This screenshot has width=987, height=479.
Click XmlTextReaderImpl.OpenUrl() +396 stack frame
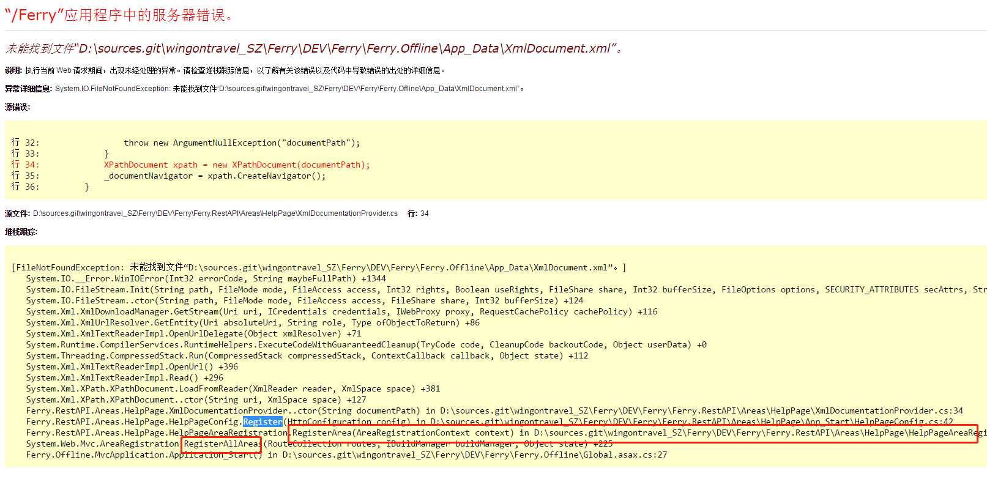coord(132,366)
